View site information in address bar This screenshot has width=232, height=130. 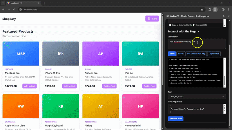(x=21, y=10)
